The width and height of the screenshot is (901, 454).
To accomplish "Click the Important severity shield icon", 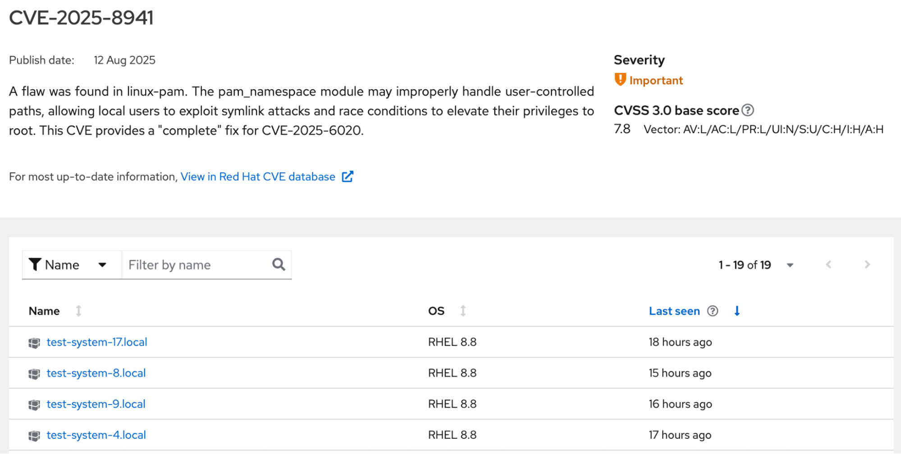I will point(620,80).
